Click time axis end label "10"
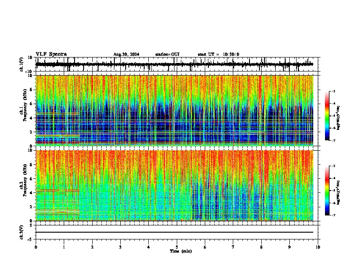The image size is (358, 277). click(318, 247)
